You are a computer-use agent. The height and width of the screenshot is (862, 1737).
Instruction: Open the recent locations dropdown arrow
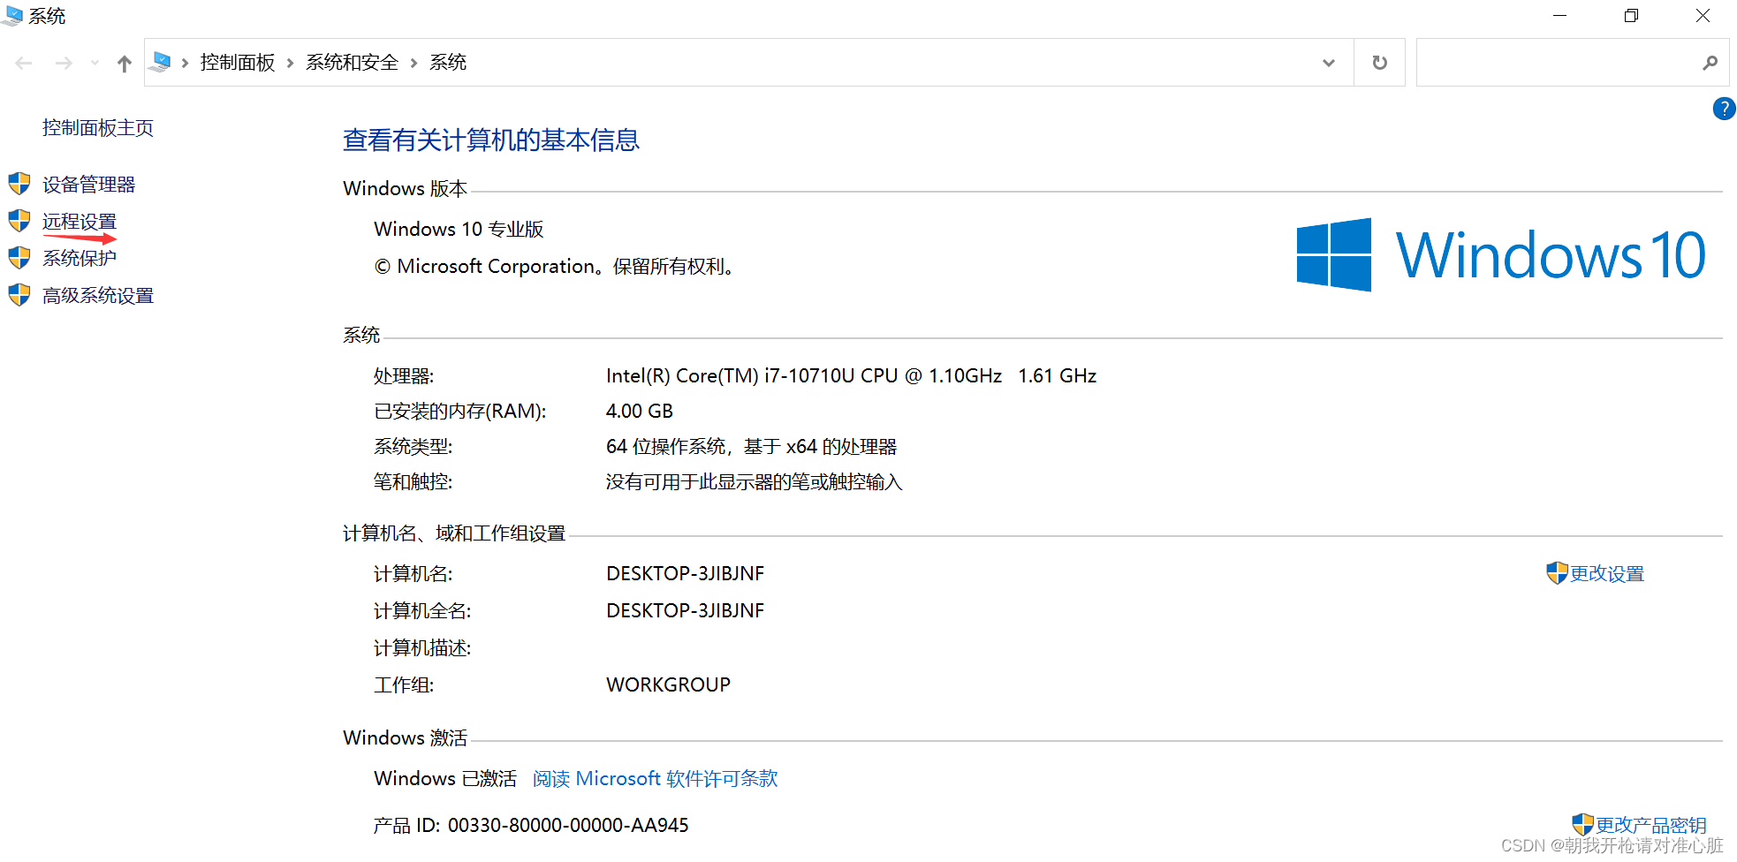click(x=95, y=63)
